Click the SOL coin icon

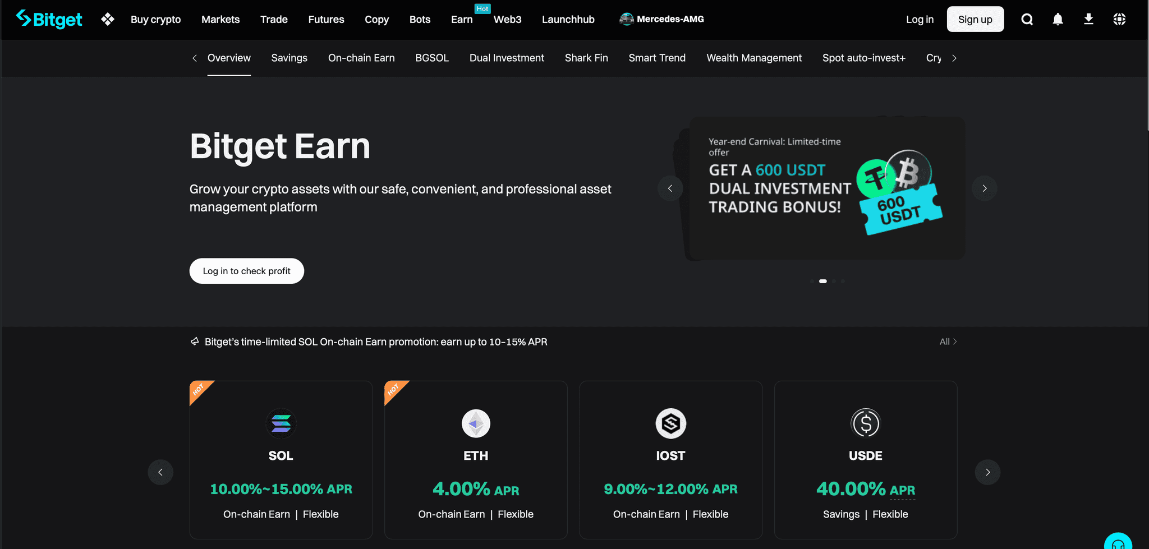click(281, 423)
